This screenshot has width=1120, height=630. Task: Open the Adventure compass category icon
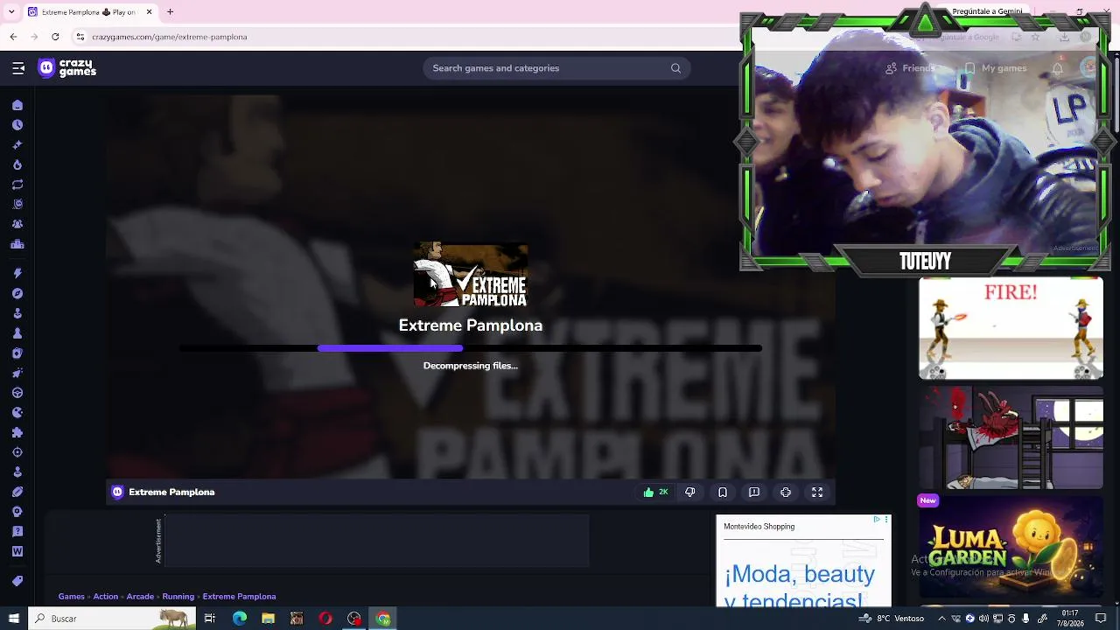click(x=17, y=294)
